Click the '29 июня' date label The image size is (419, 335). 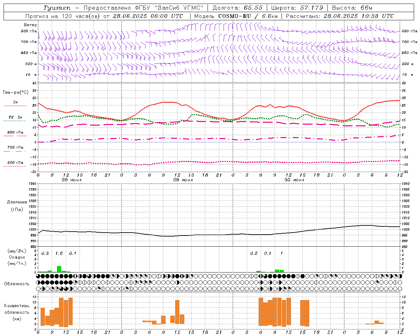(183, 180)
